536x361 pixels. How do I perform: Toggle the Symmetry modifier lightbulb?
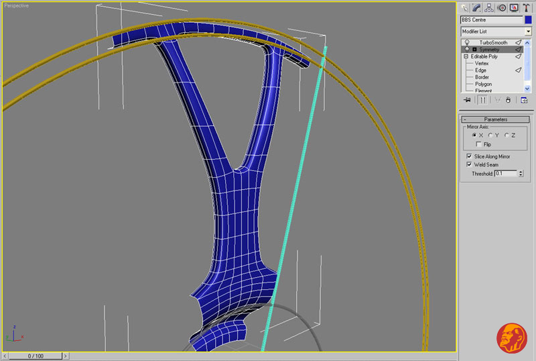pyautogui.click(x=467, y=50)
